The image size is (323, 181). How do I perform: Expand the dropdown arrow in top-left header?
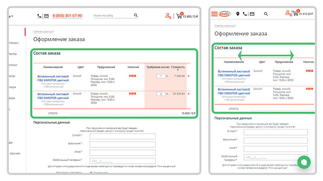[x=12, y=16]
